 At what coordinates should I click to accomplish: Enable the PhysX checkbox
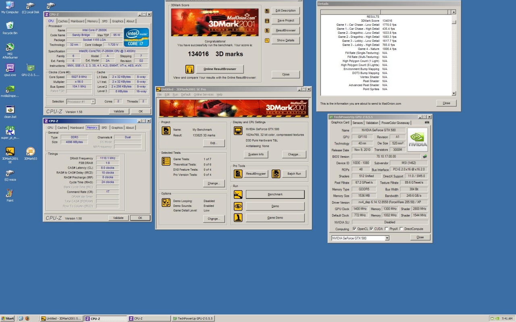[x=387, y=229]
